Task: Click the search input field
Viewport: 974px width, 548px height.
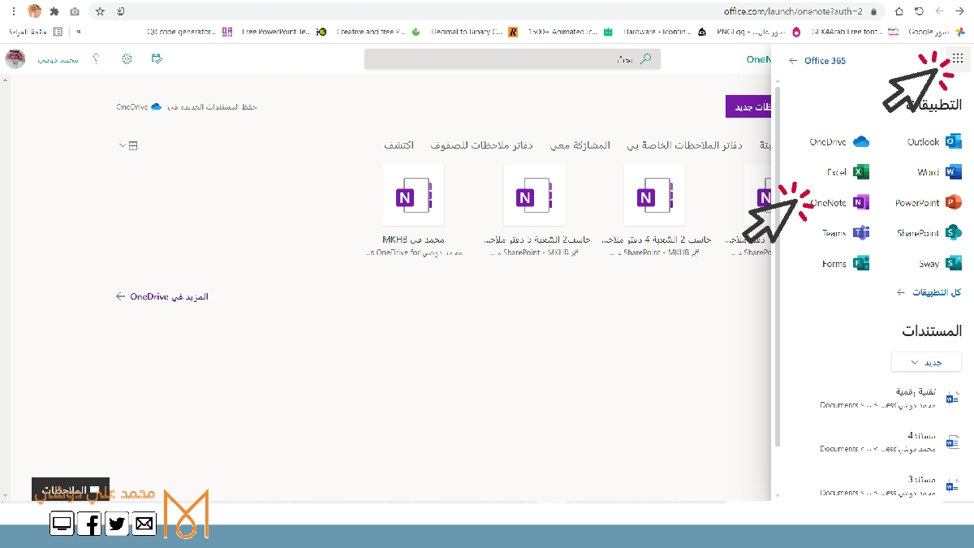Action: click(511, 59)
